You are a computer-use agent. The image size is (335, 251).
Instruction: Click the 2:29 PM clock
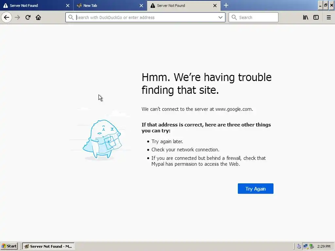[x=324, y=246]
